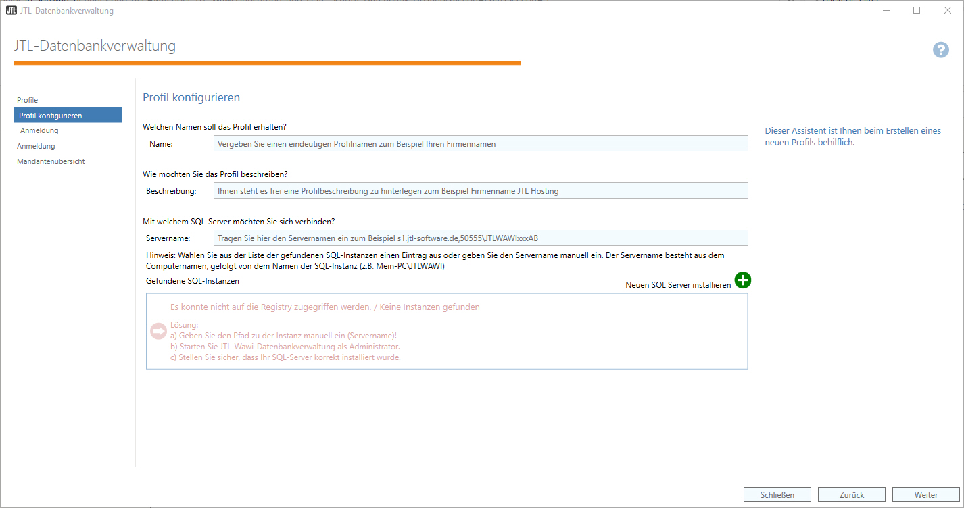Focus the Servername input field

481,238
